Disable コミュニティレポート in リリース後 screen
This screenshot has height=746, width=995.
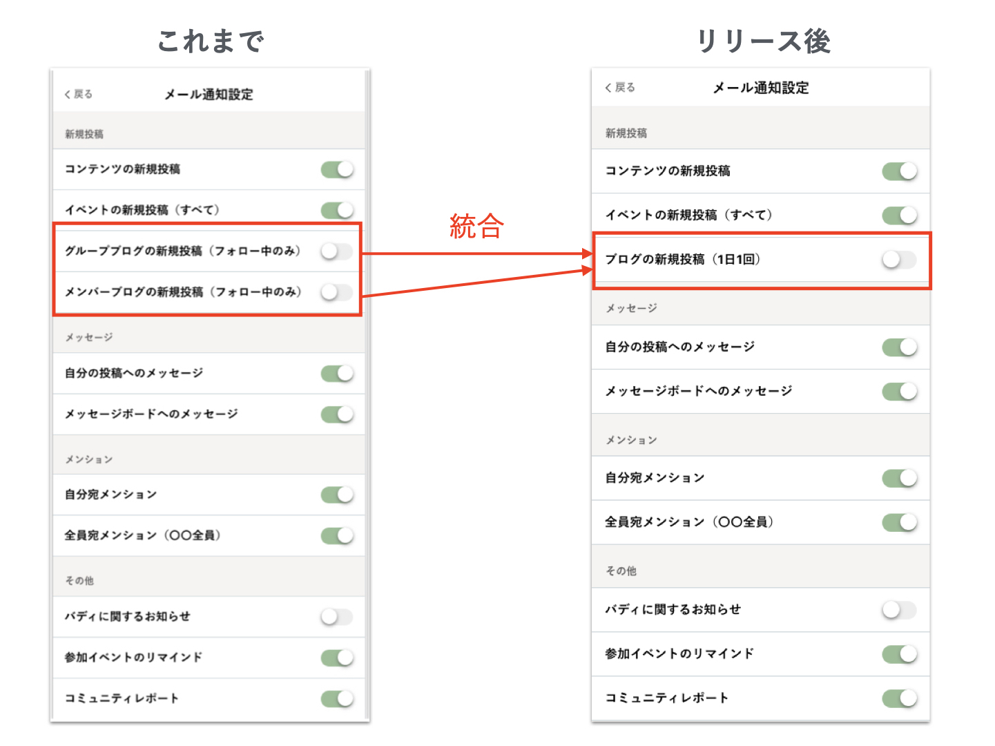[x=899, y=698]
